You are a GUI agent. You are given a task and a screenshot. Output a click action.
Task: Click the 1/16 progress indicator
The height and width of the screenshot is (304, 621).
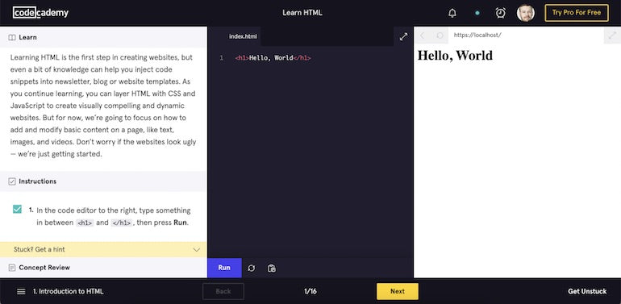click(310, 291)
